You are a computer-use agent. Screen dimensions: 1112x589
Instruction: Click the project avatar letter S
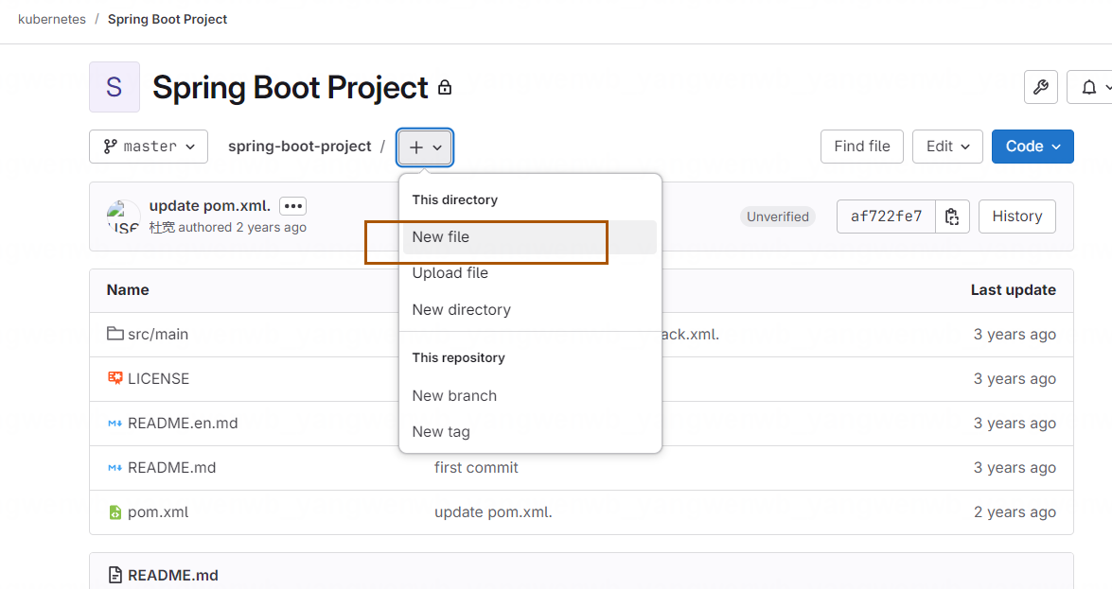(x=115, y=87)
